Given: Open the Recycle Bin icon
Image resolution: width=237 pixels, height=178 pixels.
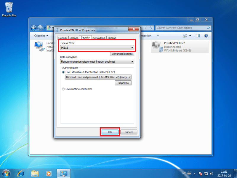Looking at the screenshot, I should tap(9, 9).
